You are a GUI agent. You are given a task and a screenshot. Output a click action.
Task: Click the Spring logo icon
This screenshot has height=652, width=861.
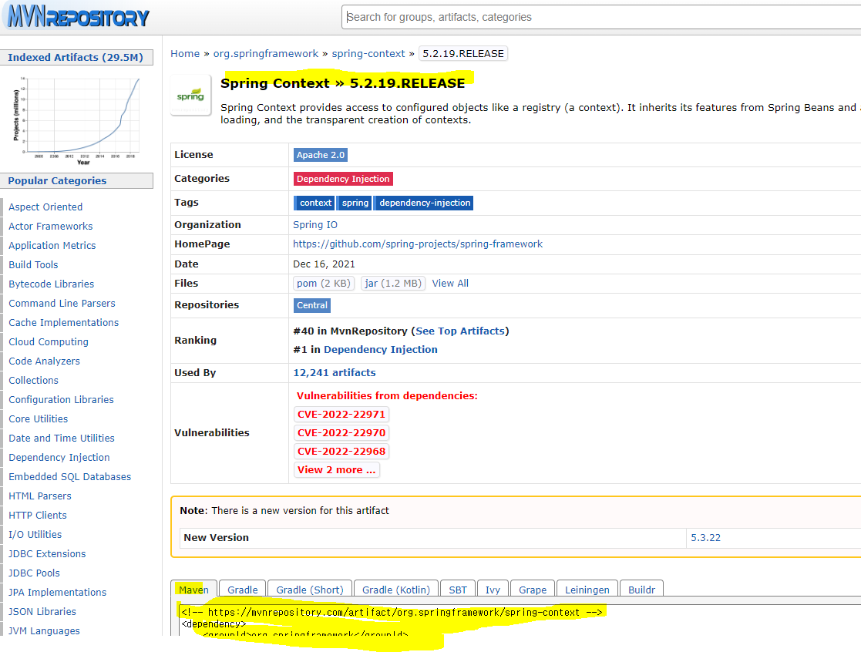point(190,96)
